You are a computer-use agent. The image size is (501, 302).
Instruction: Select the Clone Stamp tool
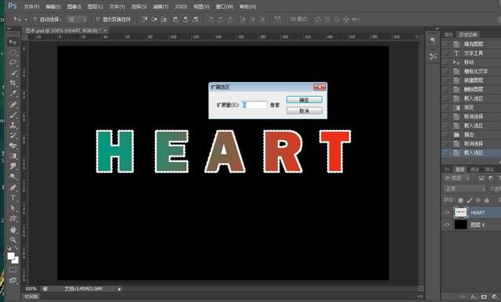tap(13, 125)
